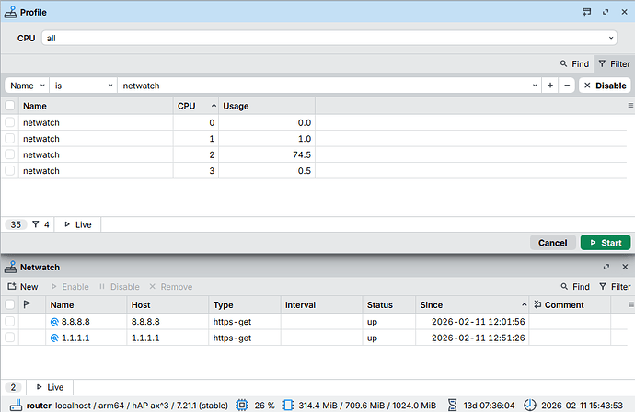Toggle select-all checkbox in Netwatch table

pyautogui.click(x=10, y=304)
